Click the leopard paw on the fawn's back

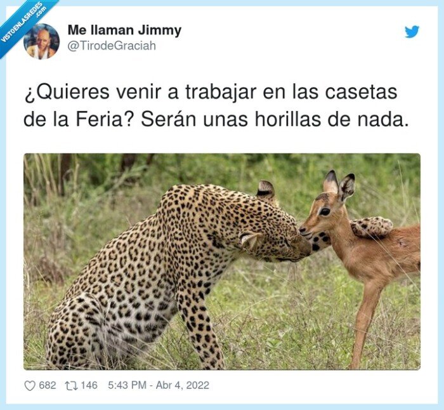pyautogui.click(x=372, y=226)
